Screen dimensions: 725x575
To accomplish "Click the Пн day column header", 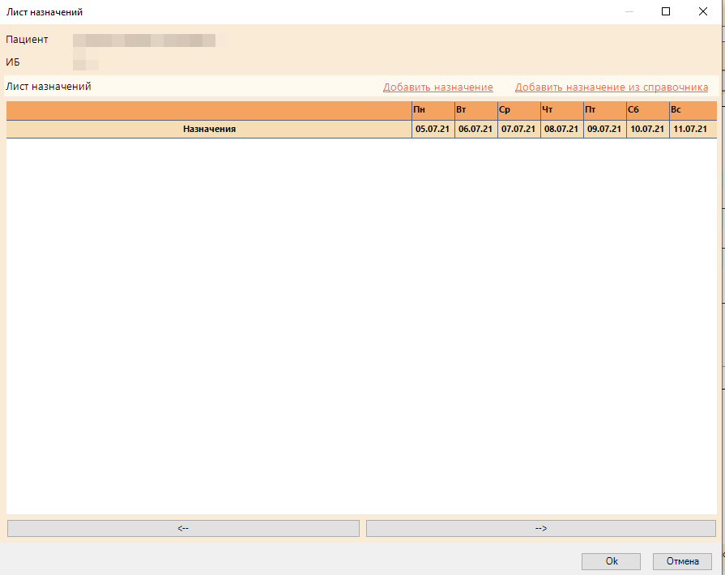I will [433, 110].
